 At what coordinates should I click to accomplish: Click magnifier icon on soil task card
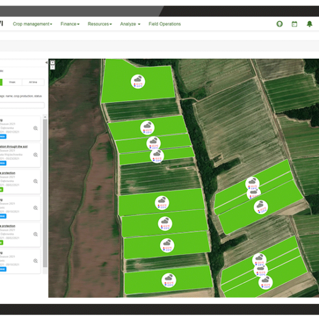click(36, 155)
